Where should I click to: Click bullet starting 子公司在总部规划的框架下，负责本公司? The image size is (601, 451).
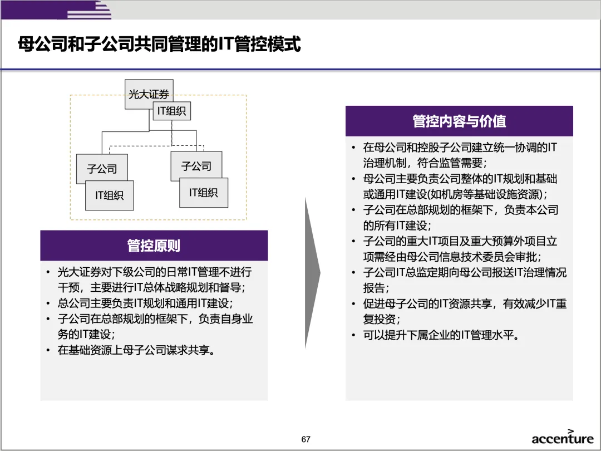[461, 218]
